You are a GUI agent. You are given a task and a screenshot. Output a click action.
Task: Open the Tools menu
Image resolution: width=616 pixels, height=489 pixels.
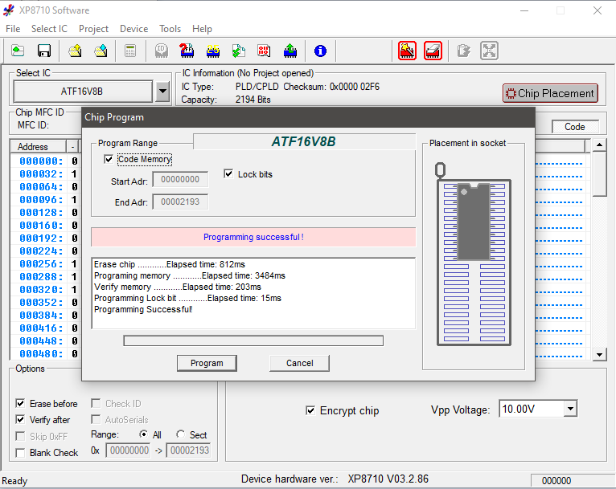tap(170, 29)
